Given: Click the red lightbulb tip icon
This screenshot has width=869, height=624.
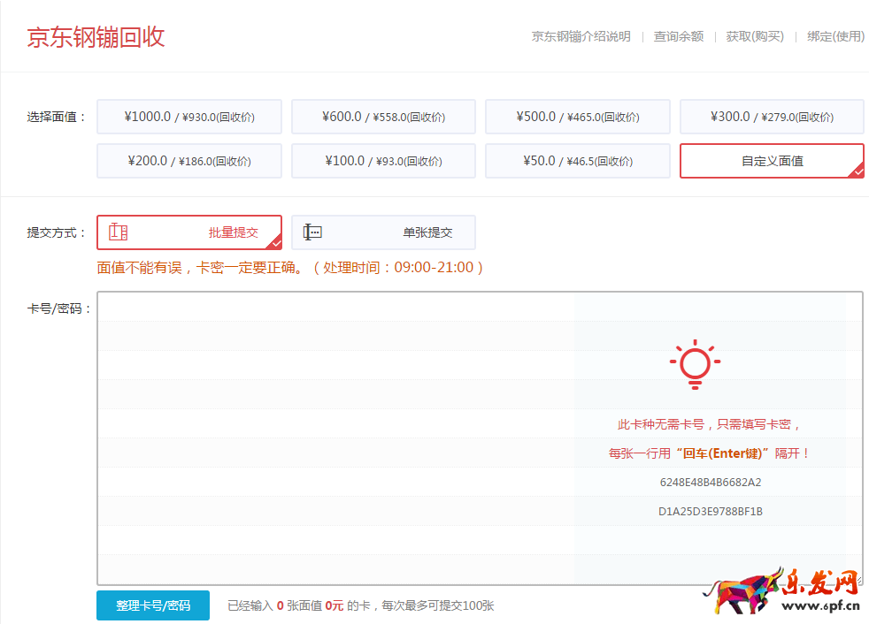Looking at the screenshot, I should point(695,364).
